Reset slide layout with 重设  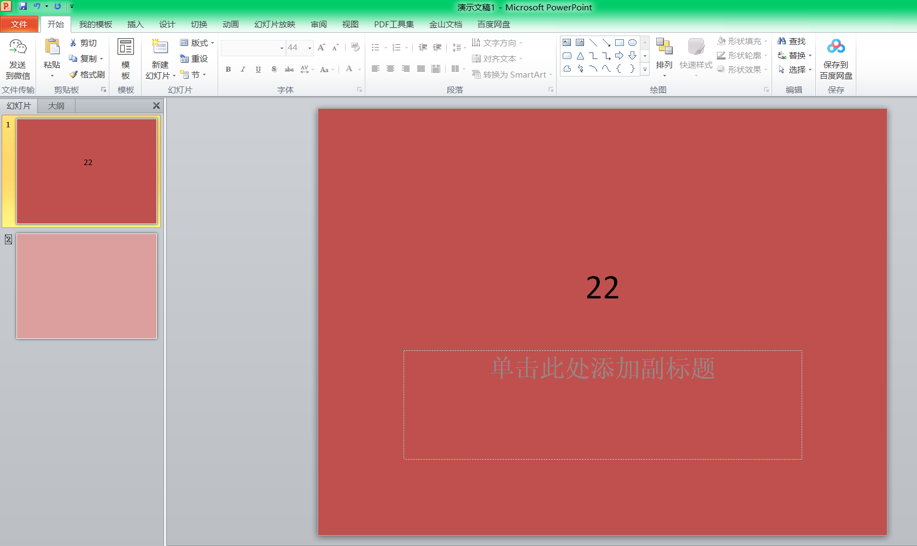[194, 58]
